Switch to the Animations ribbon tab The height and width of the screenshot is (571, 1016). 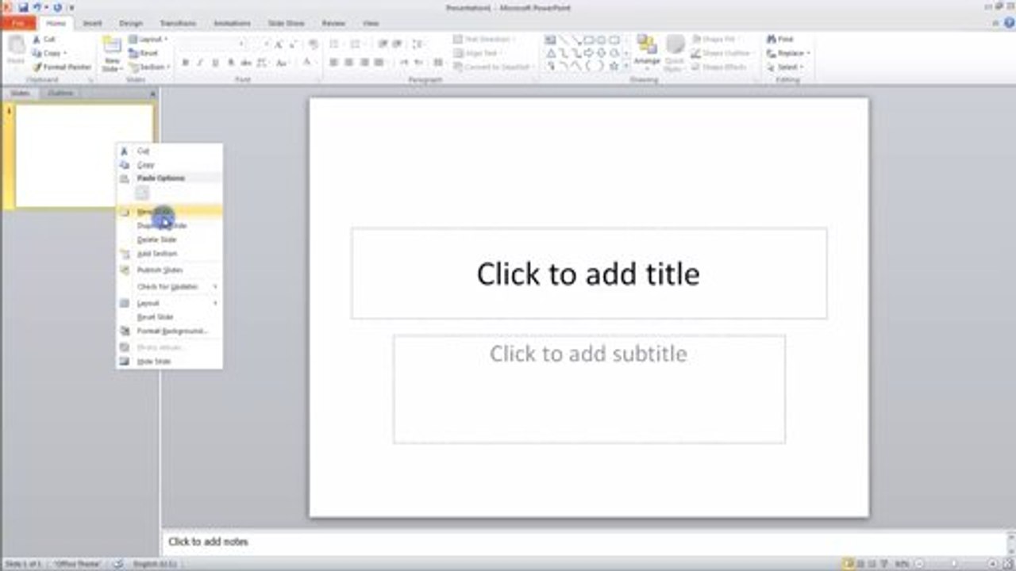point(233,24)
